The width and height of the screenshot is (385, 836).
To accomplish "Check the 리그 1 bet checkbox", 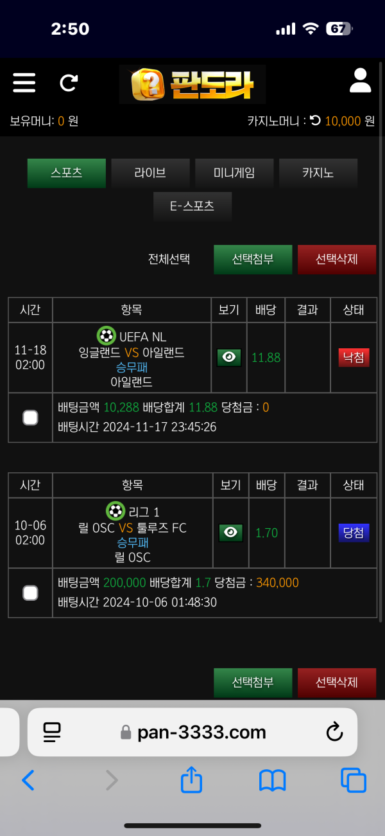I will click(x=30, y=593).
